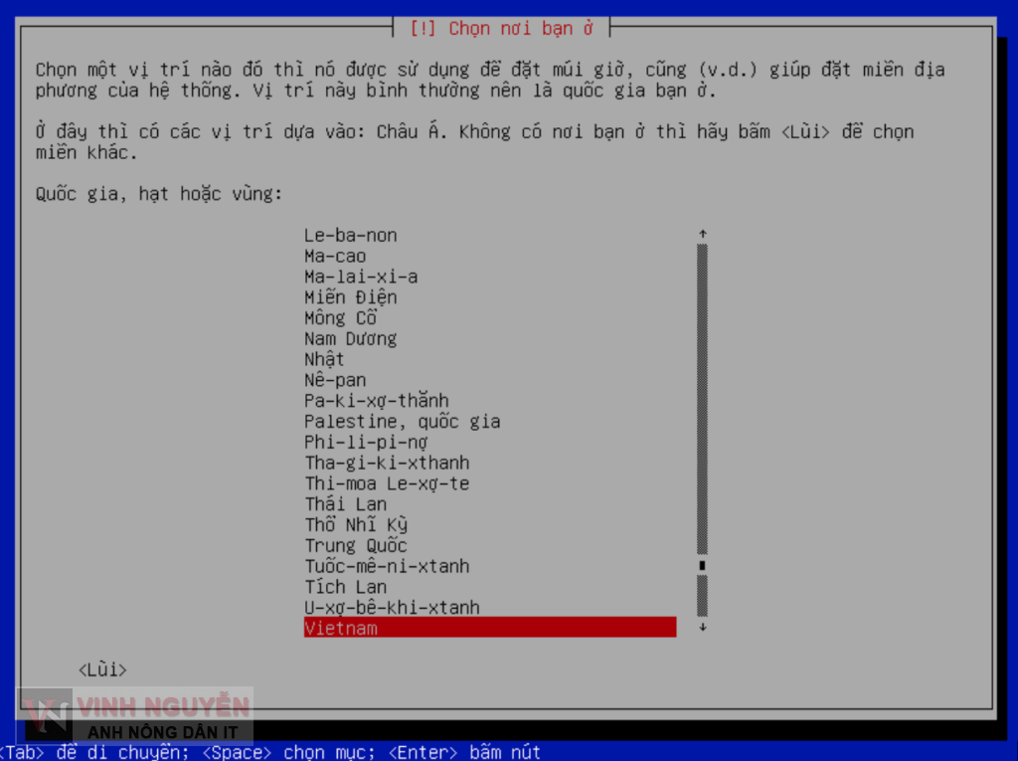1018x761 pixels.
Task: Select Ma-lai-xi-a country entry
Action: [x=361, y=277]
